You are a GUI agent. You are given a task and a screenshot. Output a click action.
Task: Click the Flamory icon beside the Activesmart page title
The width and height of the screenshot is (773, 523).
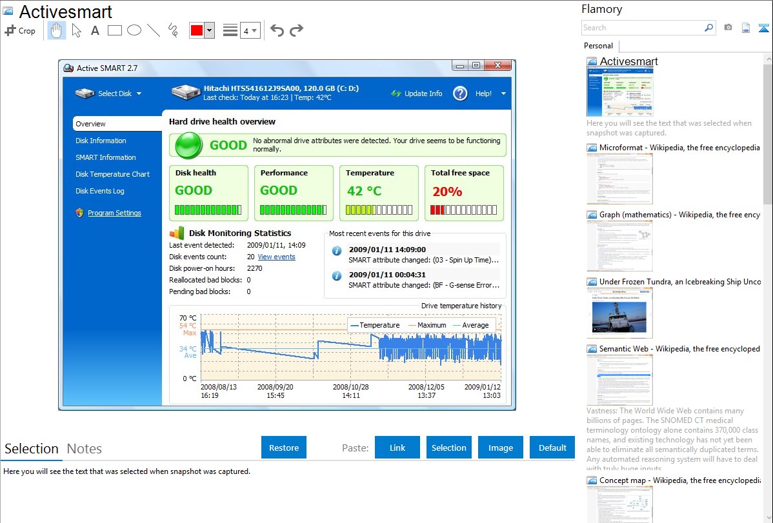(8, 11)
